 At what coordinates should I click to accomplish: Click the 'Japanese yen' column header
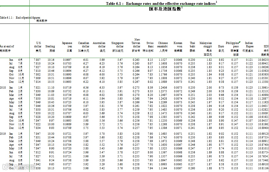(67, 45)
